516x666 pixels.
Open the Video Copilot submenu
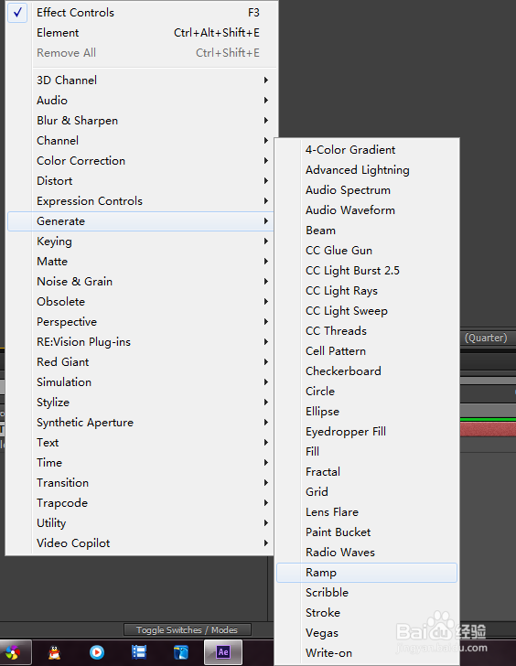coord(142,543)
